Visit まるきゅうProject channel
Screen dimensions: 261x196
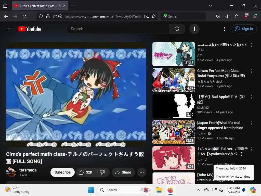210,81
